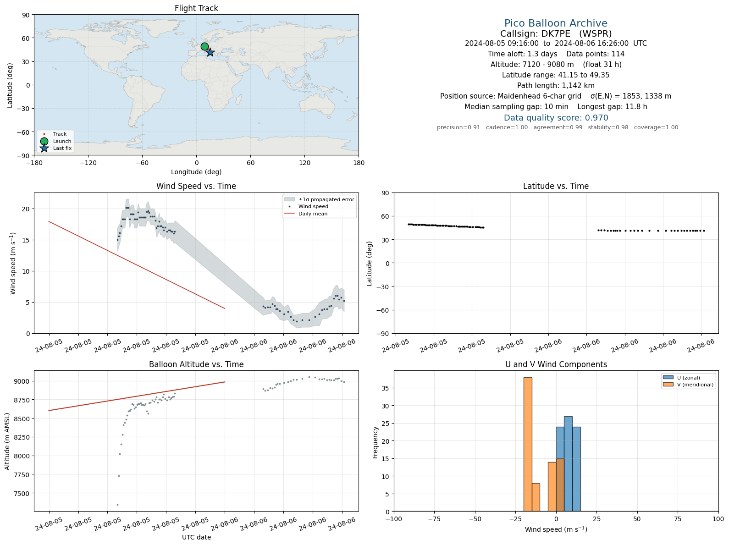The width and height of the screenshot is (729, 545).
Task: Click the "Pico Balloon Archive" heading
Action: [x=556, y=23]
